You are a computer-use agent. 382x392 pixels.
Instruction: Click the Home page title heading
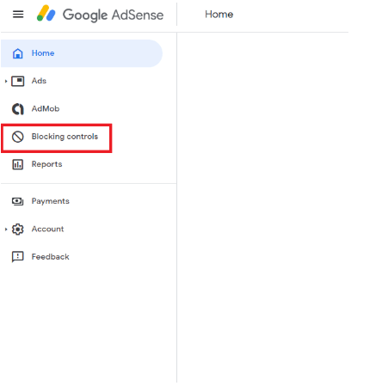point(219,15)
